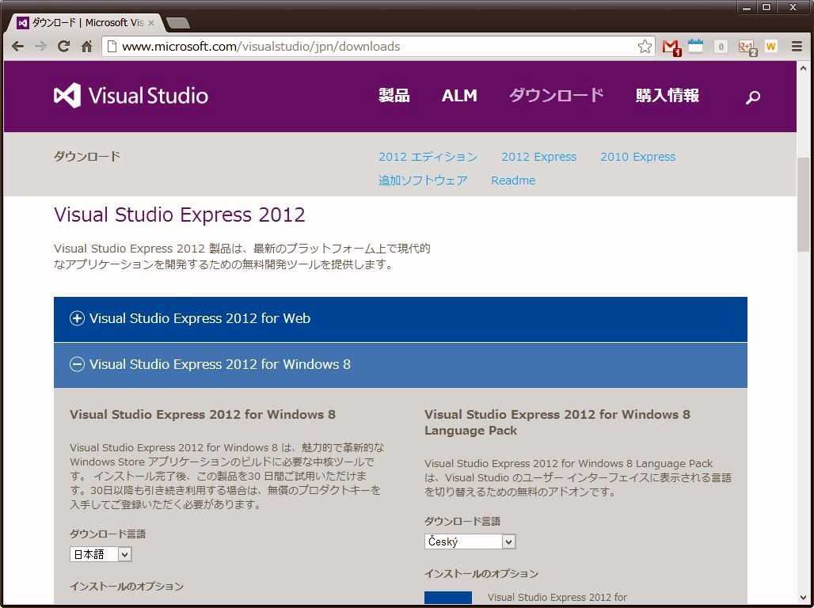Click the minus icon beside Express 2012 for Windows 8
The width and height of the screenshot is (814, 608).
[77, 364]
